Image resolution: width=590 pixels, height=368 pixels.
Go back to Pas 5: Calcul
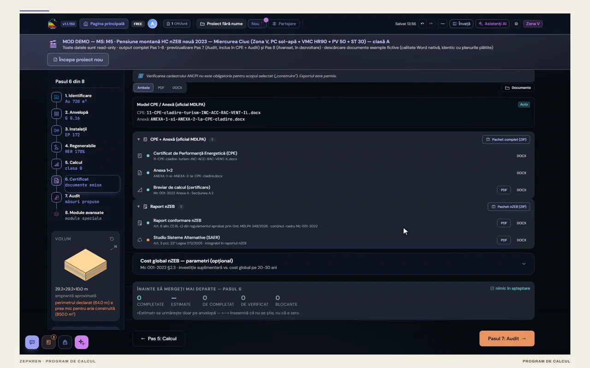pos(159,339)
